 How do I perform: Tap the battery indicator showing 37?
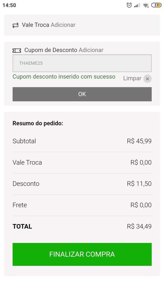156,5
